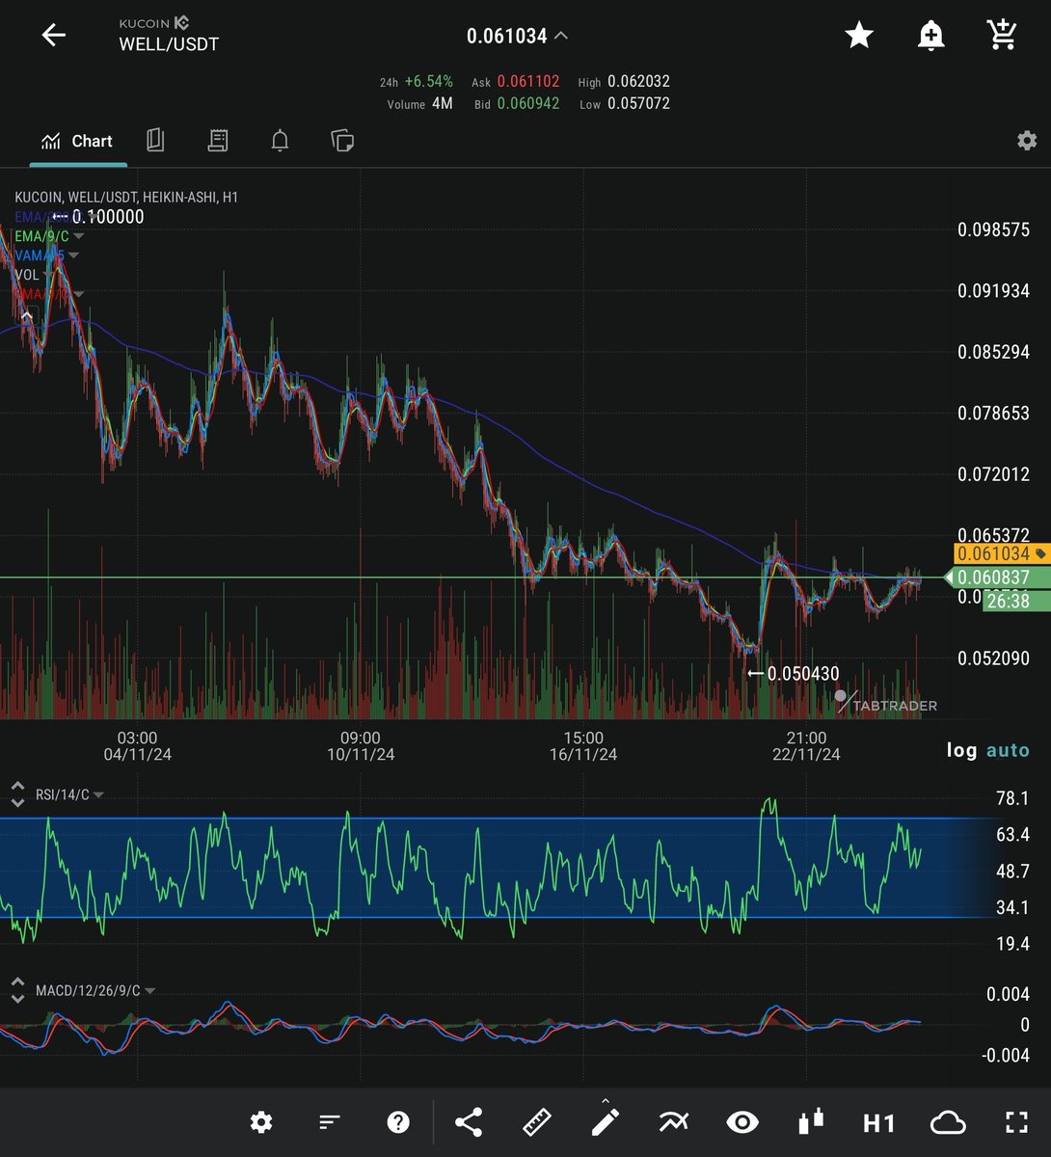This screenshot has width=1051, height=1157.
Task: Switch to the order book tab
Action: pos(155,141)
